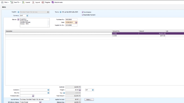Open the GST tax code lookup icon
Viewport: 184px width, 103px height.
pyautogui.click(x=93, y=90)
